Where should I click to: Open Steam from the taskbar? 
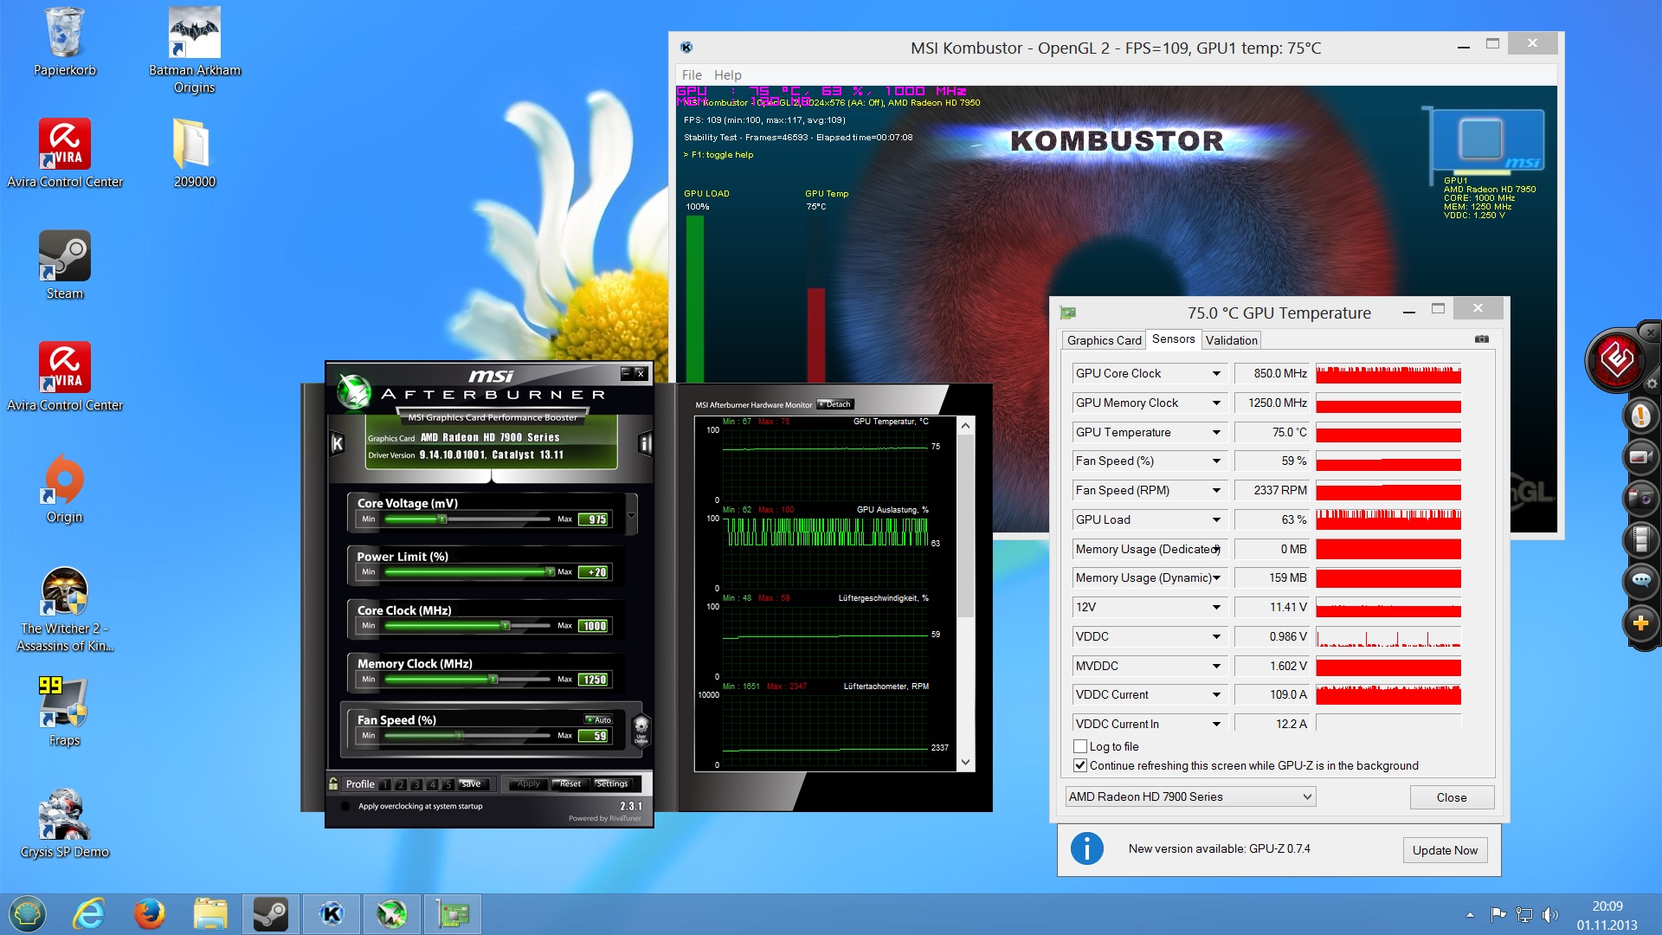(x=270, y=914)
